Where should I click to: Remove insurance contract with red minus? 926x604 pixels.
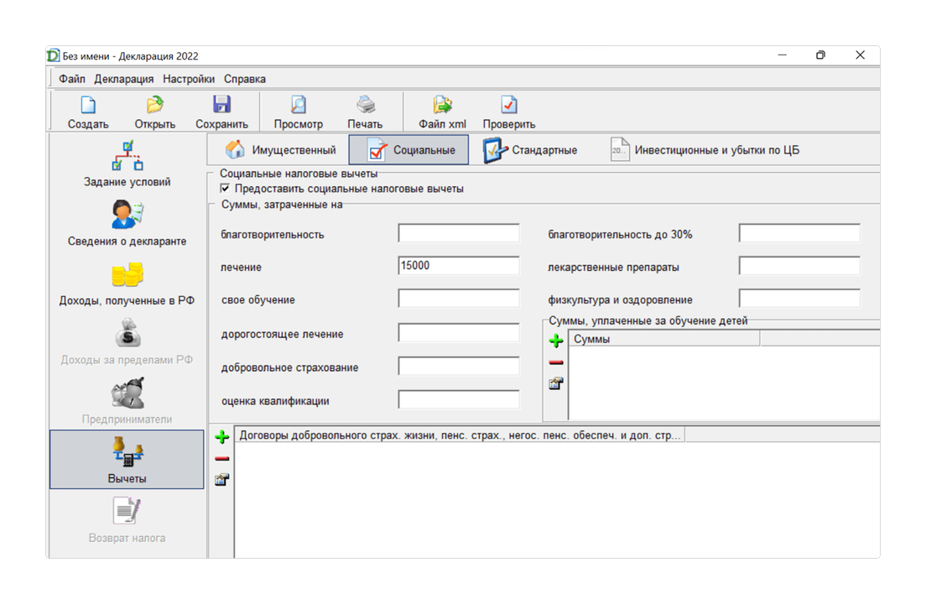point(222,459)
